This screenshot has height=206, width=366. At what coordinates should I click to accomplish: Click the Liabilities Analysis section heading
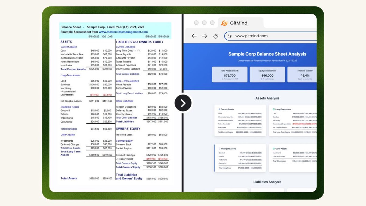pos(267,182)
